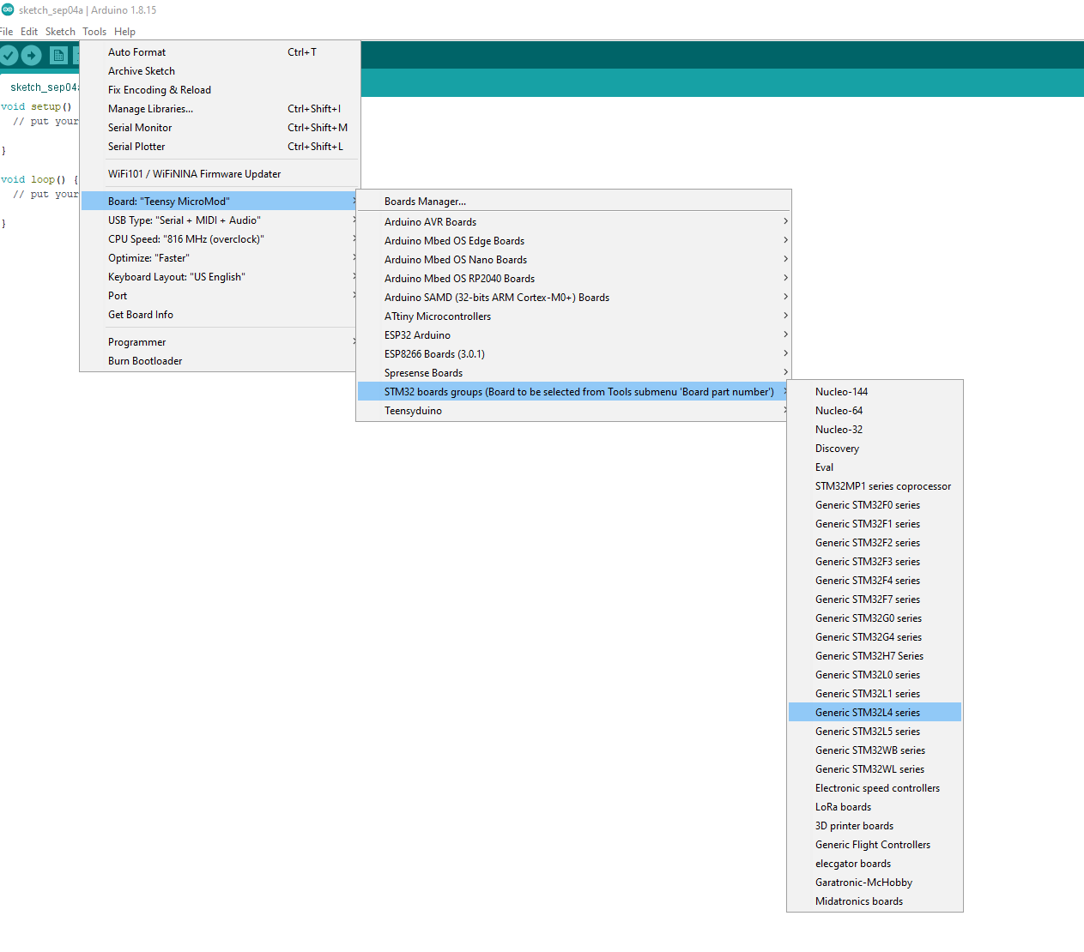Open the Serial Monitor
This screenshot has height=952, width=1084.
(220, 128)
